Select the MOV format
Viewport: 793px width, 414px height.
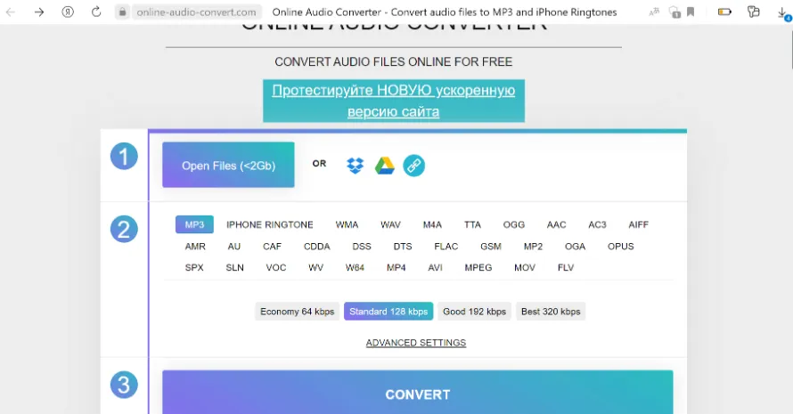tap(525, 267)
